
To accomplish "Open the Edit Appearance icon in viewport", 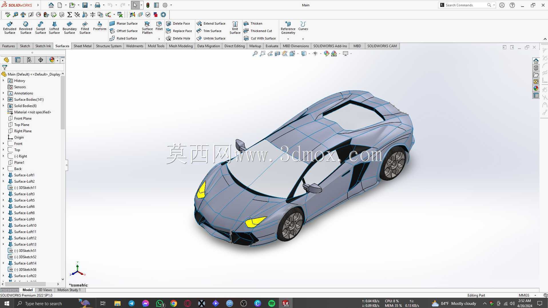I will [326, 54].
